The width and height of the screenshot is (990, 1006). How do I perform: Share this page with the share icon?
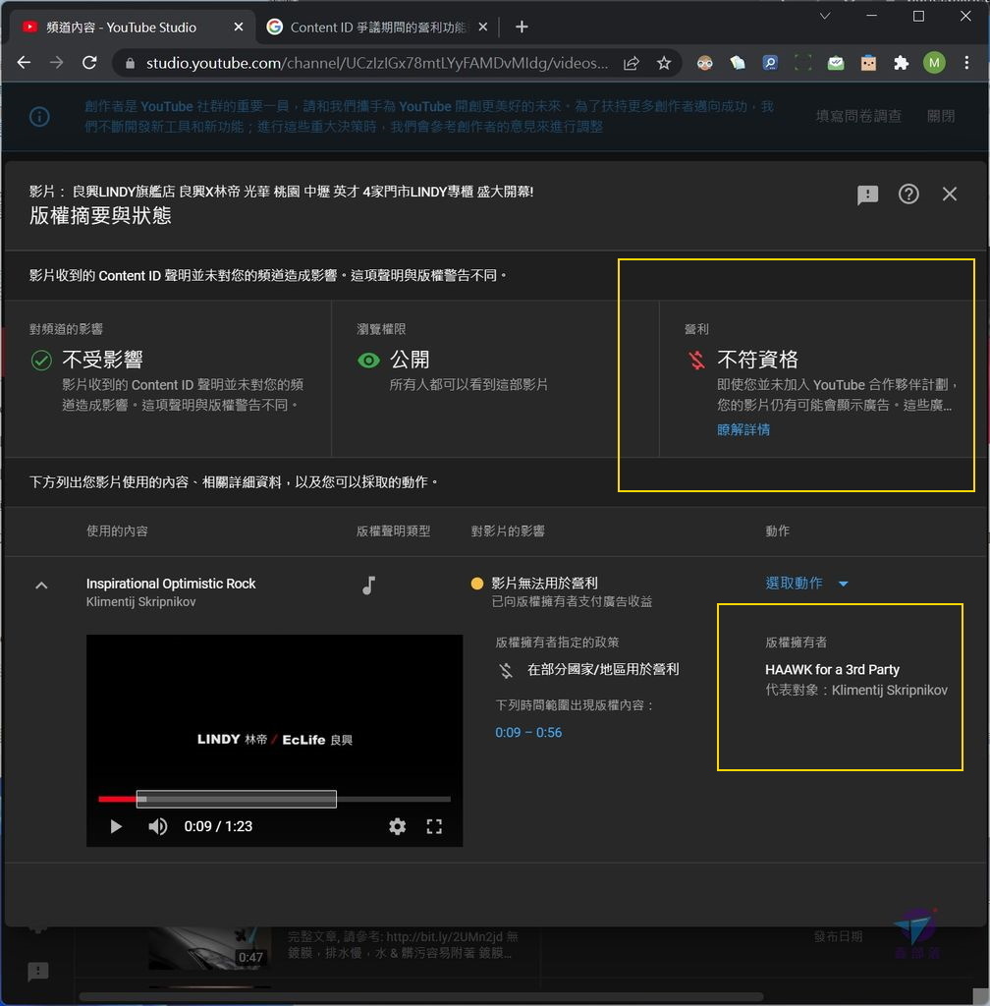coord(632,63)
